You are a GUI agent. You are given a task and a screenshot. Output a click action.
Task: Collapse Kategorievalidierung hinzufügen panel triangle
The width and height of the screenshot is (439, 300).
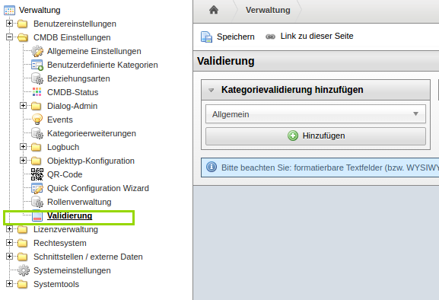[x=211, y=90]
